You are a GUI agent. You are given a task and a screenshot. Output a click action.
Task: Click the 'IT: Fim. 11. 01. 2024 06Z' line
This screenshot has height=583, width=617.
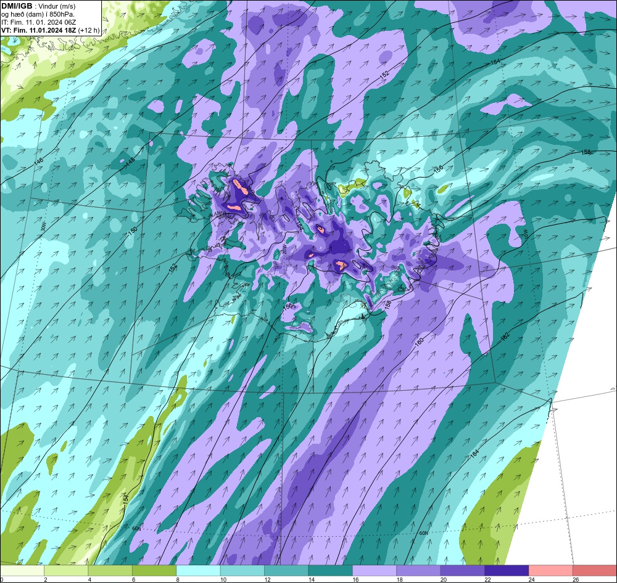point(38,22)
